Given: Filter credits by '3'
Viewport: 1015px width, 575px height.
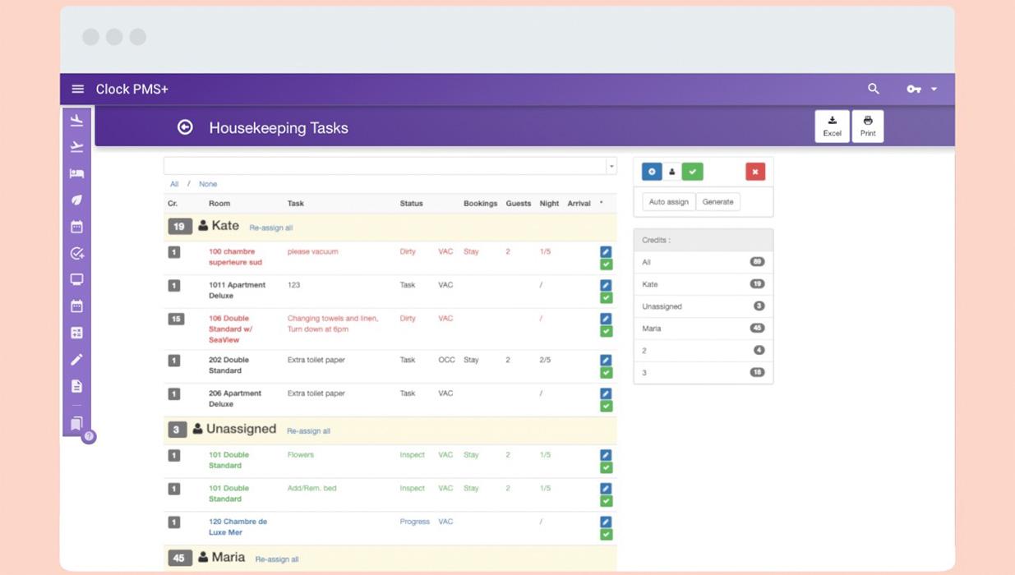Looking at the screenshot, I should point(704,373).
